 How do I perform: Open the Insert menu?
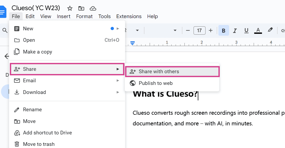point(63,16)
